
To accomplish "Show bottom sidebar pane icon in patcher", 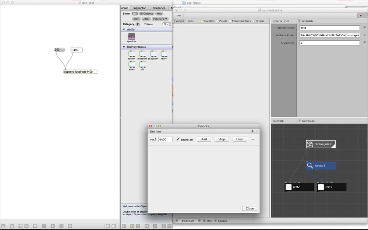I will click(108, 226).
